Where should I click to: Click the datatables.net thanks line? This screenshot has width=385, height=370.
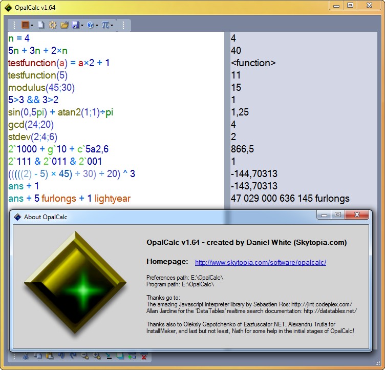point(252,311)
